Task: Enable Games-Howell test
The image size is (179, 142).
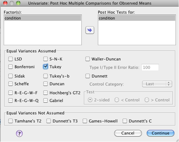Action: click(x=85, y=121)
